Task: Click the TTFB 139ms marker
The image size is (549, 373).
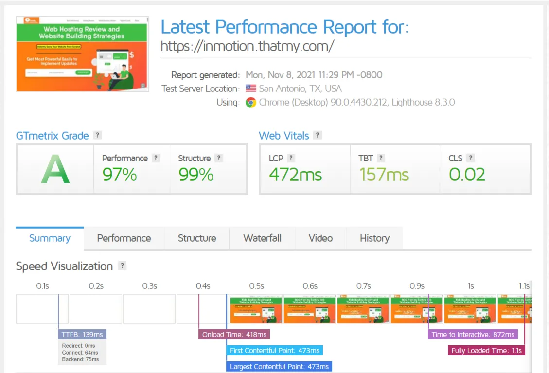Action: coord(82,334)
